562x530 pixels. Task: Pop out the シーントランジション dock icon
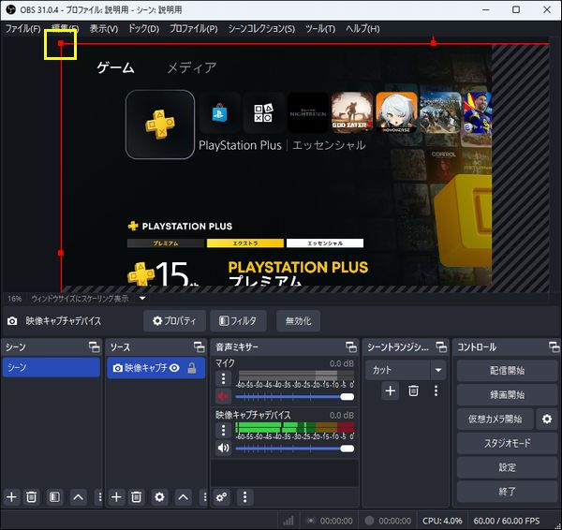pos(441,346)
